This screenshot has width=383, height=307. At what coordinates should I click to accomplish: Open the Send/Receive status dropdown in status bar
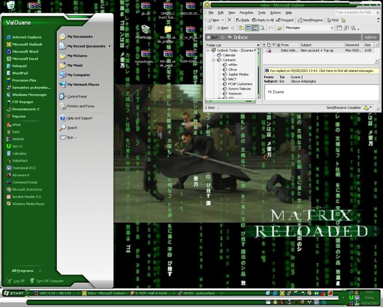[x=371, y=108]
